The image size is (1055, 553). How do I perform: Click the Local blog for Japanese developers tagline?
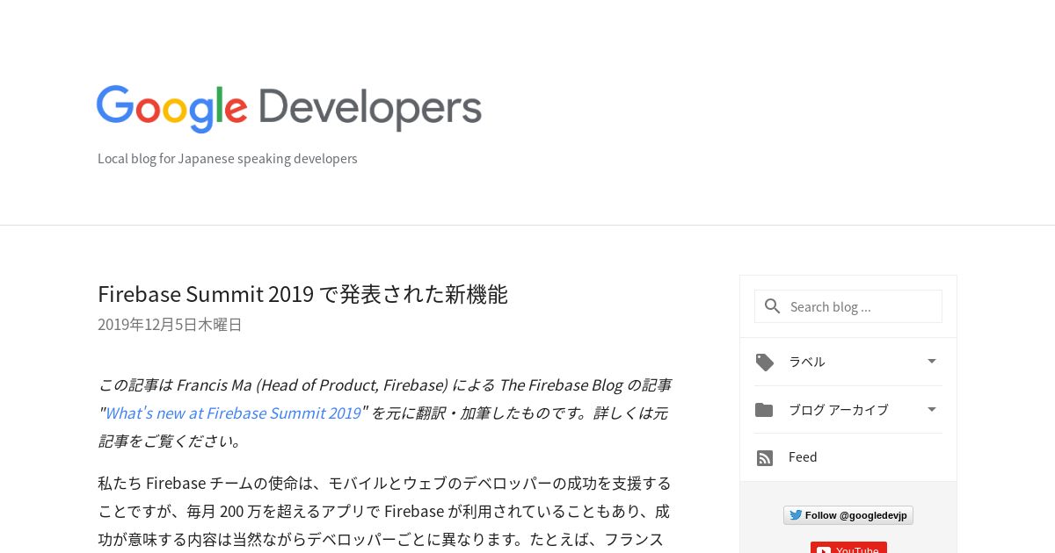[x=228, y=159]
